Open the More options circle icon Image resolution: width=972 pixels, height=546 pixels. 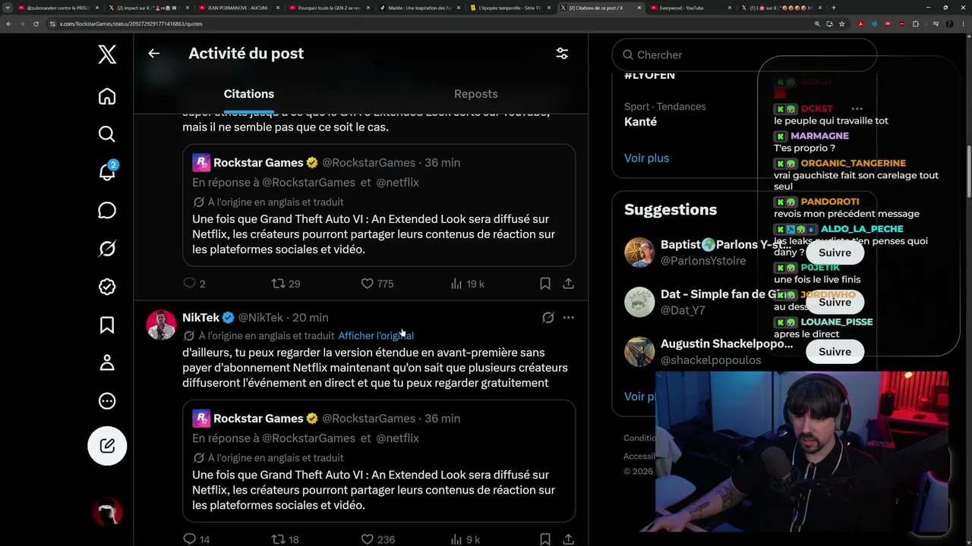tap(107, 401)
